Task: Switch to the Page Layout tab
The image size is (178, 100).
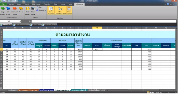Action: click(x=36, y=4)
